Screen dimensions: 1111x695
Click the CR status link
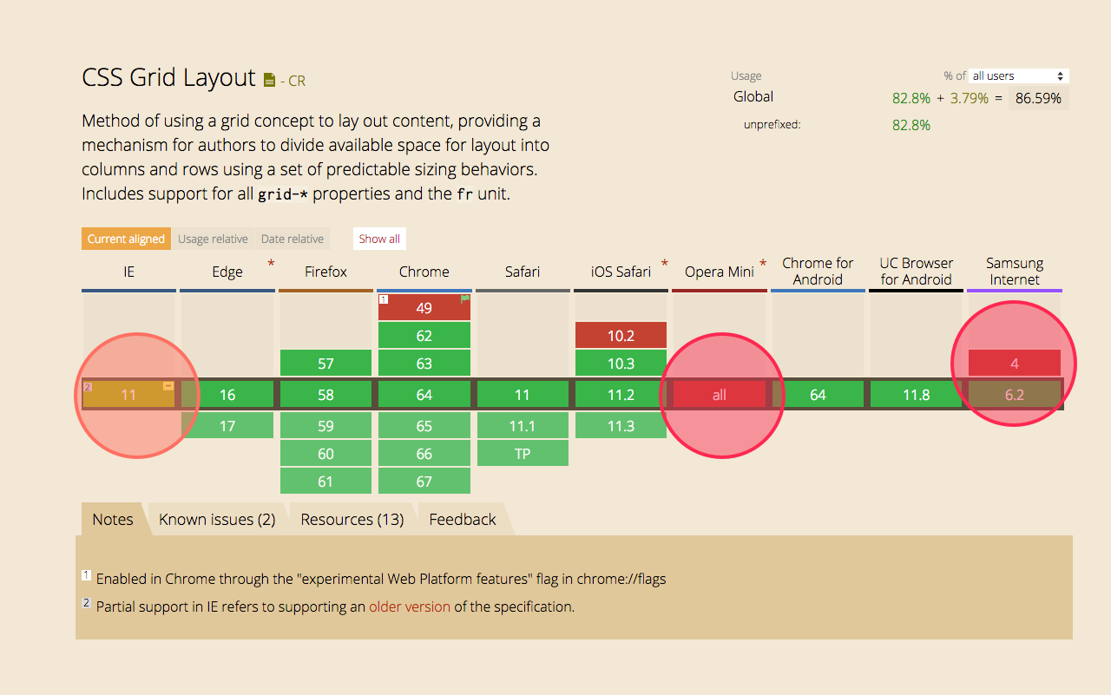(x=297, y=81)
